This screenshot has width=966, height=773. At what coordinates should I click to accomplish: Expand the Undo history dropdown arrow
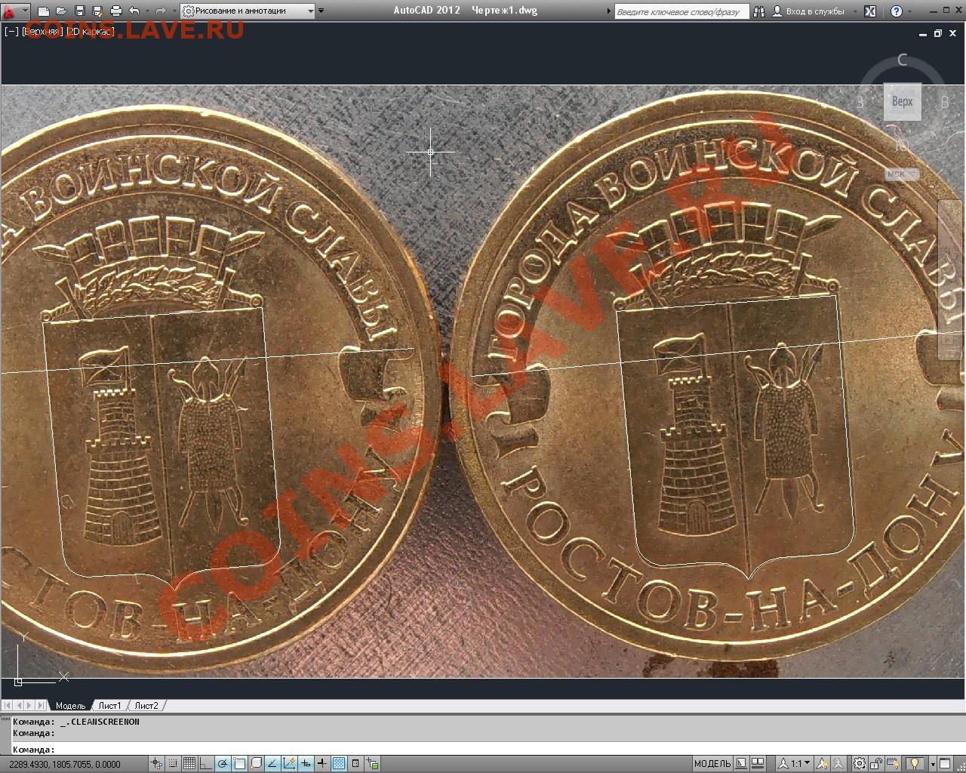[x=146, y=11]
